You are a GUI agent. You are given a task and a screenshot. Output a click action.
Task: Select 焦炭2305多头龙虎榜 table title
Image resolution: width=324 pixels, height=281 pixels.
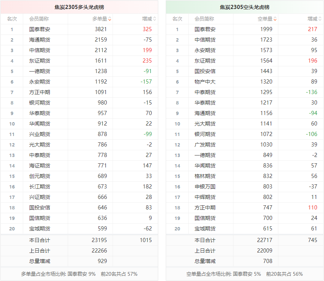(79, 7)
